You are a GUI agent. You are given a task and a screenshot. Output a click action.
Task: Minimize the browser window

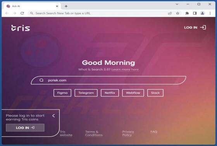[188, 4]
